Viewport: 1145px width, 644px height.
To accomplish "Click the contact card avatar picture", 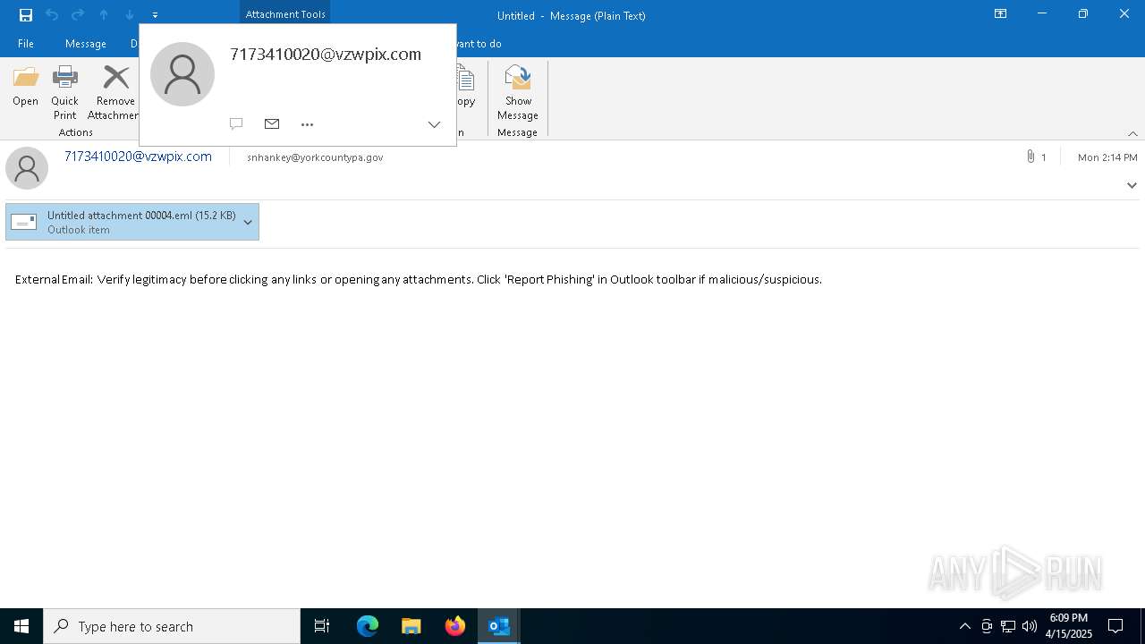I will coord(182,74).
